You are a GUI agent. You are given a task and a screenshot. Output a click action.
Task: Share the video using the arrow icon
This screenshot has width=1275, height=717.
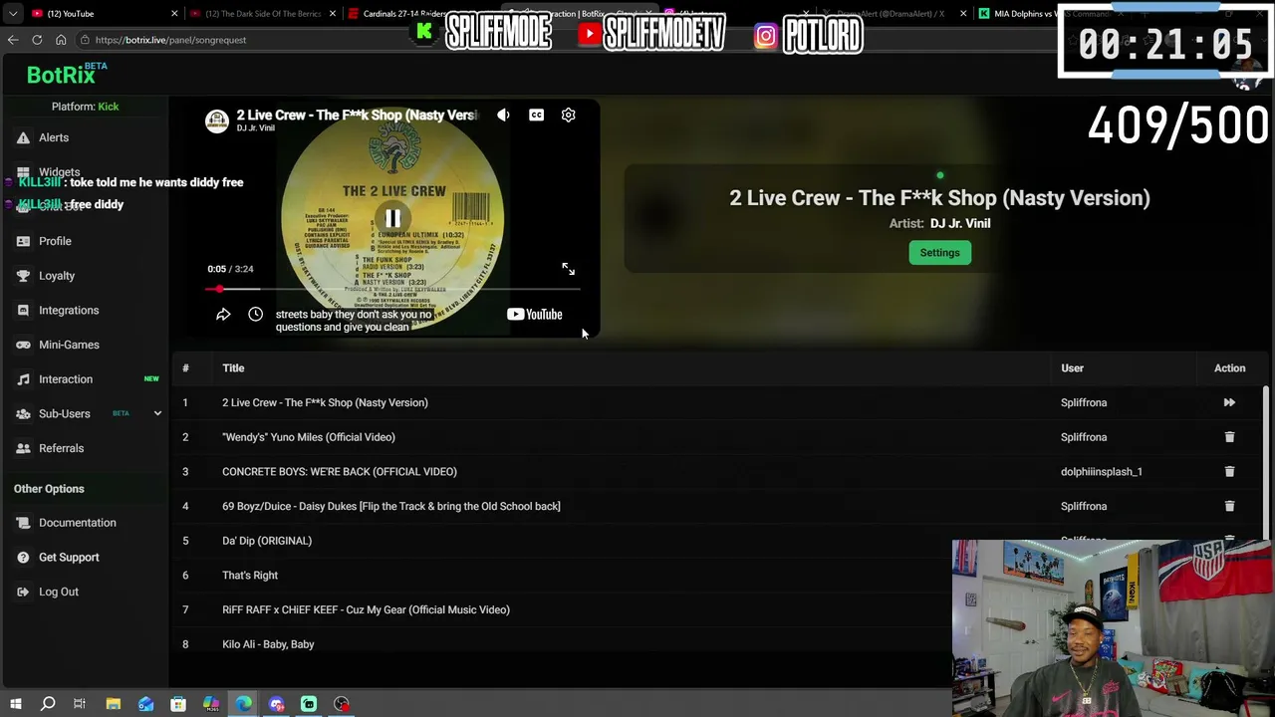[x=223, y=315]
